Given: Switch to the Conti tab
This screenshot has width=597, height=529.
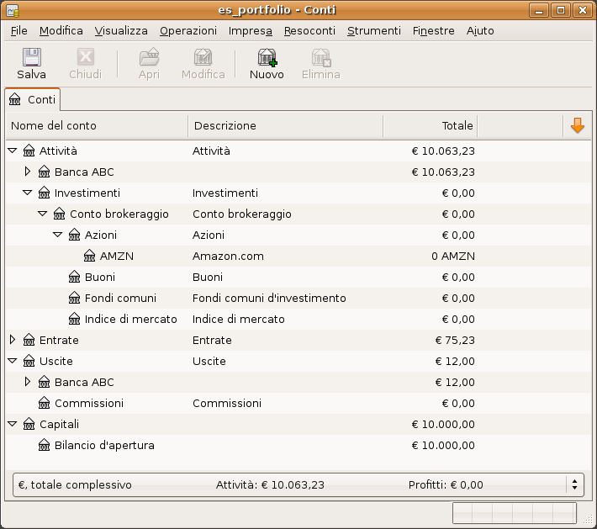Looking at the screenshot, I should pyautogui.click(x=33, y=99).
